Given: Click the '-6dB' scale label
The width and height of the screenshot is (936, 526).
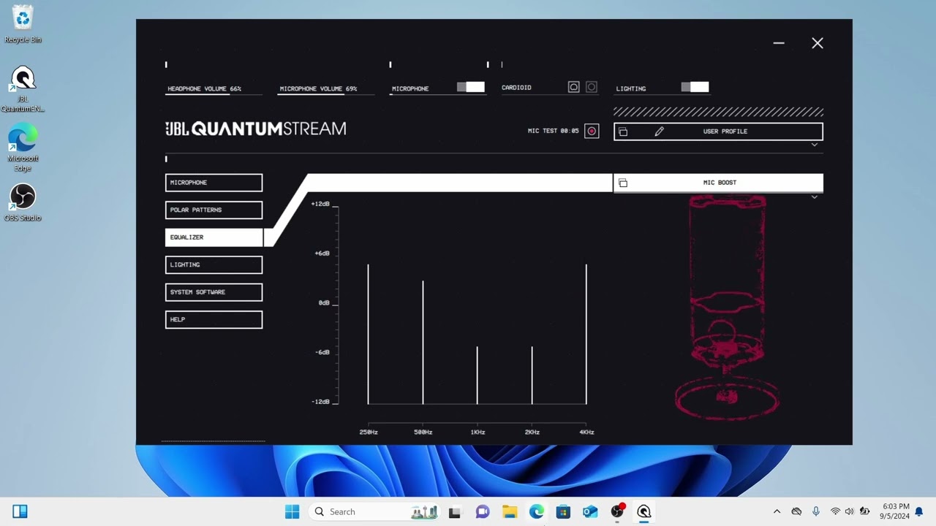Looking at the screenshot, I should 322,352.
